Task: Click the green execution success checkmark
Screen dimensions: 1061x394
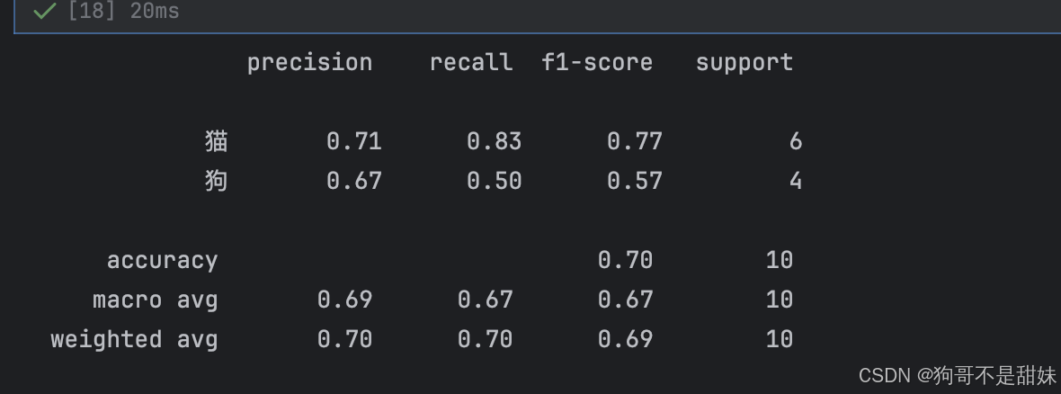Action: pos(44,11)
